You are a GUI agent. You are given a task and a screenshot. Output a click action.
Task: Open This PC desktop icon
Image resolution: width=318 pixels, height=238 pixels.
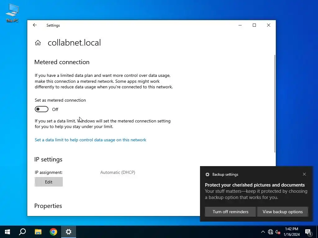[12, 12]
